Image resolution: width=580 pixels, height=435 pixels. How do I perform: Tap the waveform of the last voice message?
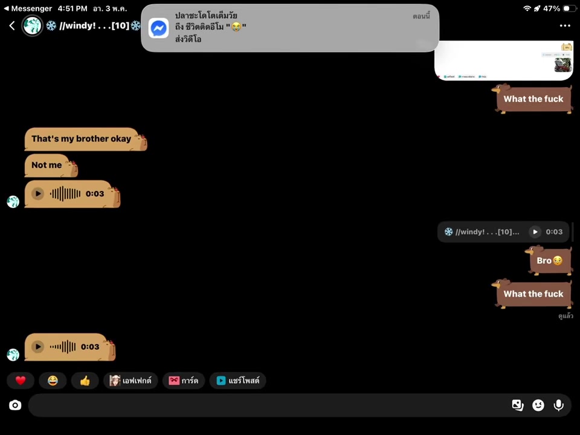pos(63,347)
